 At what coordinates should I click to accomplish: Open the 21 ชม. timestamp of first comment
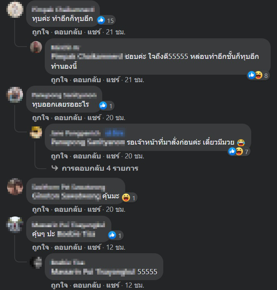point(116,32)
